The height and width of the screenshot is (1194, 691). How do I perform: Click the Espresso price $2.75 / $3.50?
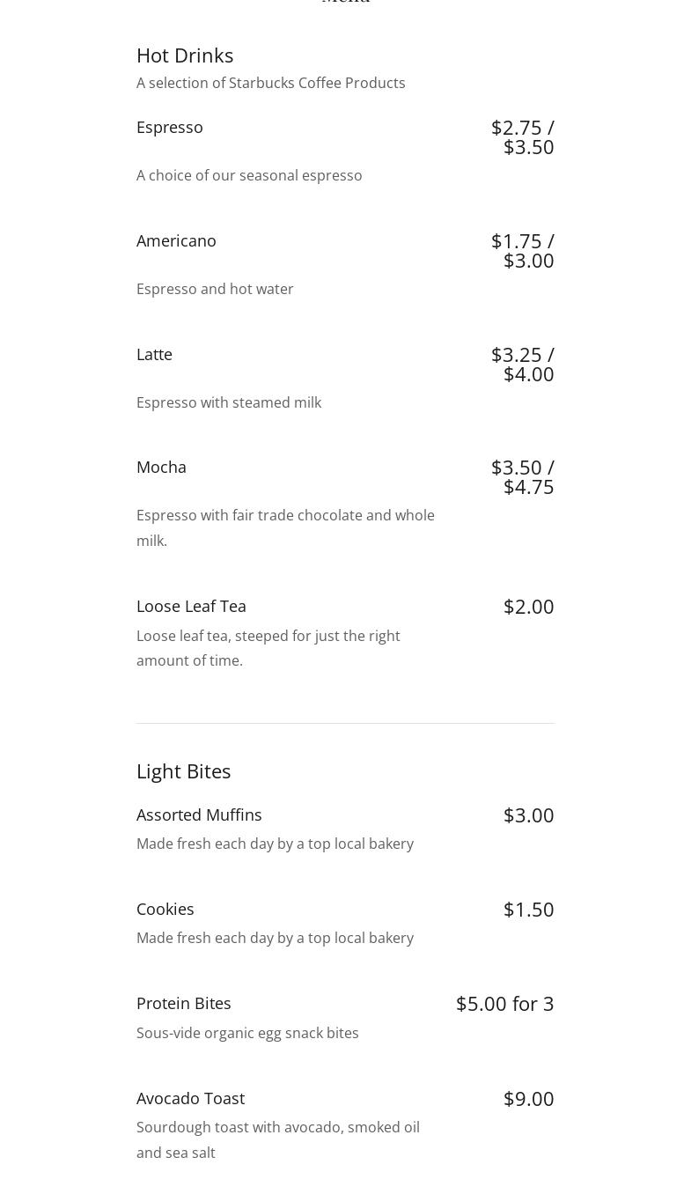(x=523, y=137)
